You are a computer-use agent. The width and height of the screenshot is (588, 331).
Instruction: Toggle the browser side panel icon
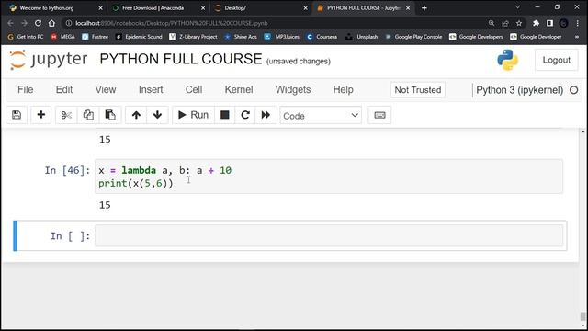[x=549, y=23]
